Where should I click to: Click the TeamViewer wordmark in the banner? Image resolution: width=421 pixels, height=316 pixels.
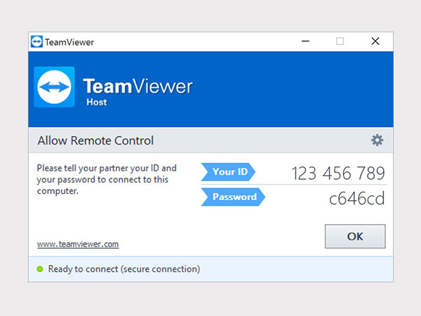[x=138, y=86]
